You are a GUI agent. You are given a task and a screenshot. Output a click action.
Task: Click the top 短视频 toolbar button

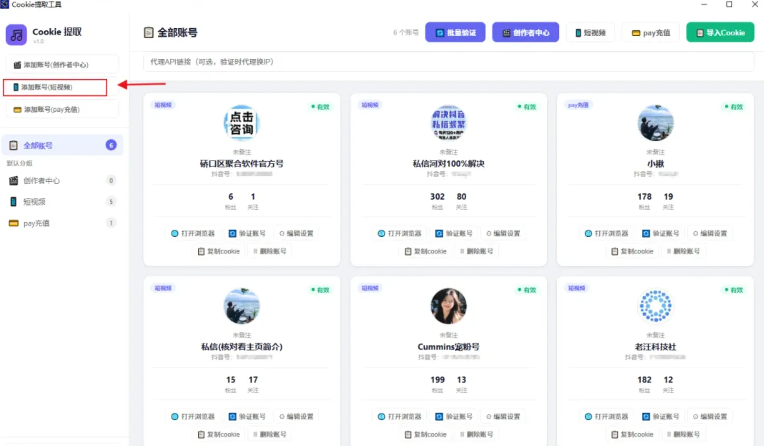(590, 33)
